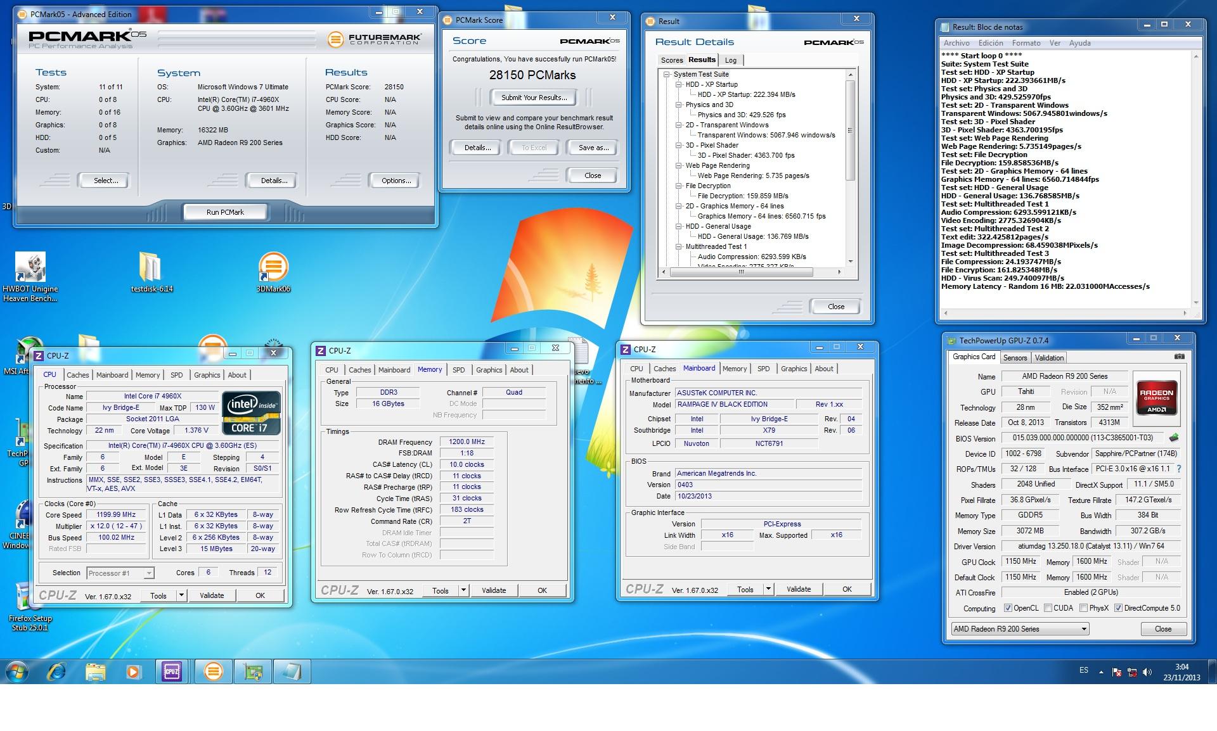Click the Notepad horizontal scrollbar
Viewport: 1217px width, 731px height.
click(x=1066, y=313)
